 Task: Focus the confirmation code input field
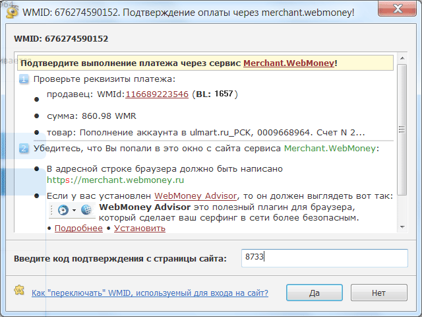(x=324, y=258)
